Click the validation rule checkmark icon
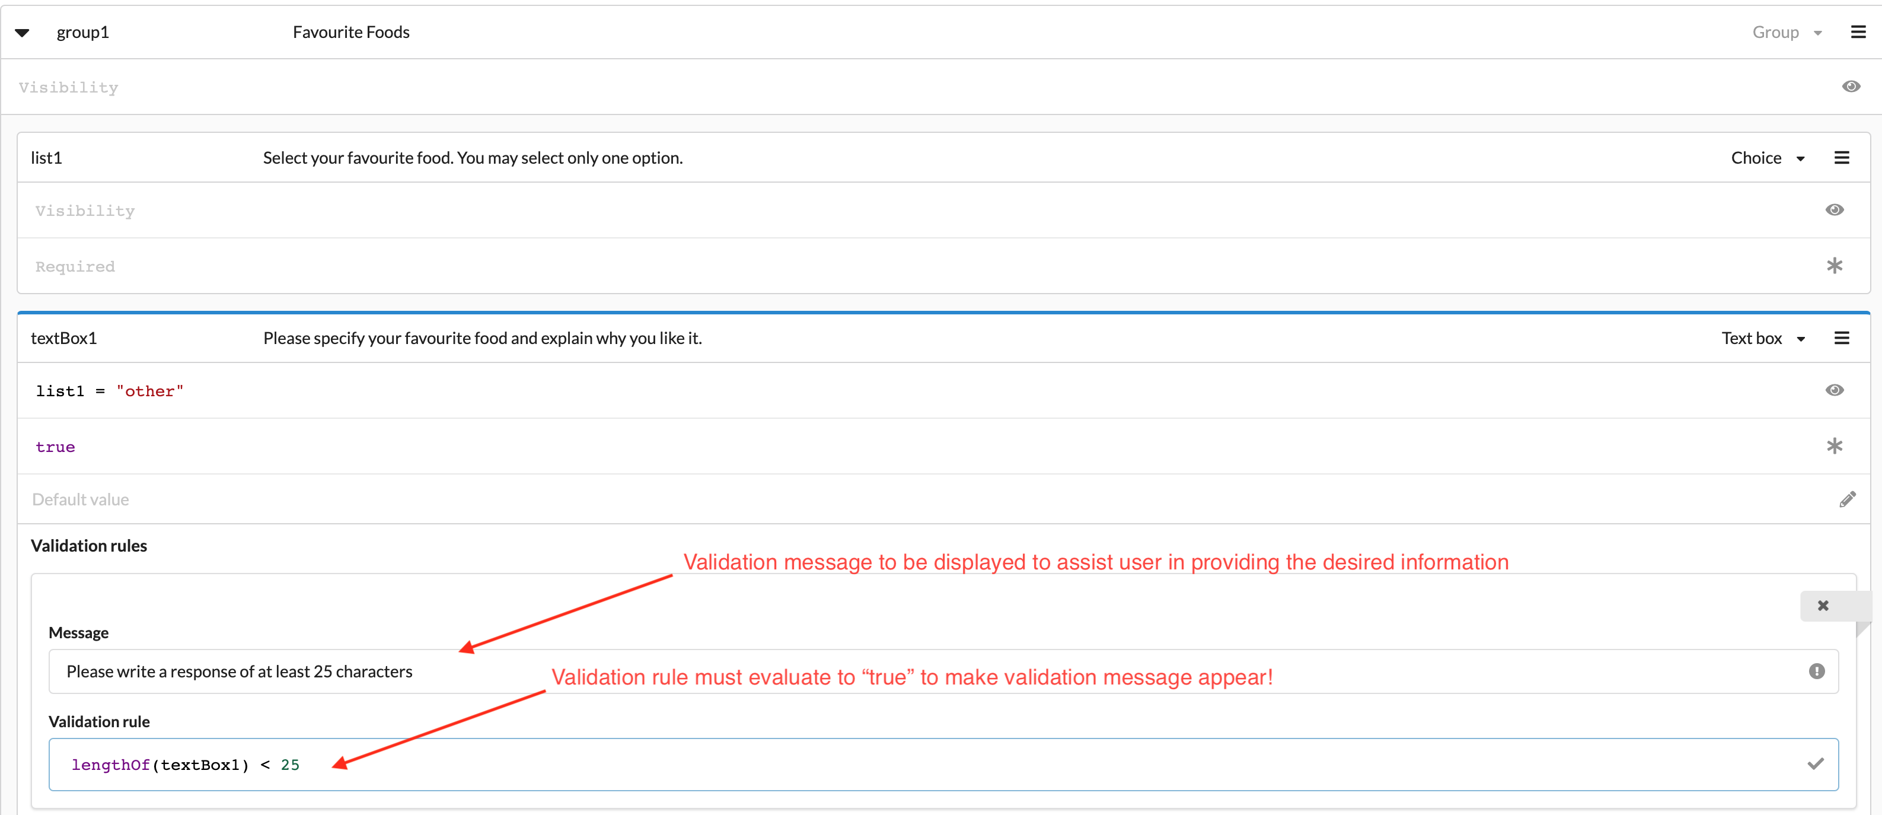 1816,764
